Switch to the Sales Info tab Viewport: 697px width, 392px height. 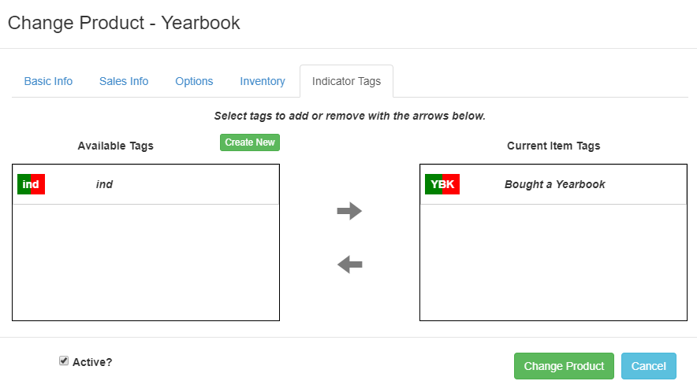click(124, 81)
